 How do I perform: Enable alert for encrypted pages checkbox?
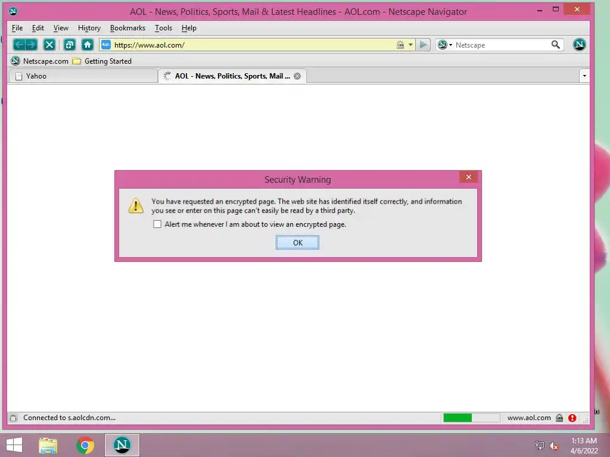[157, 224]
